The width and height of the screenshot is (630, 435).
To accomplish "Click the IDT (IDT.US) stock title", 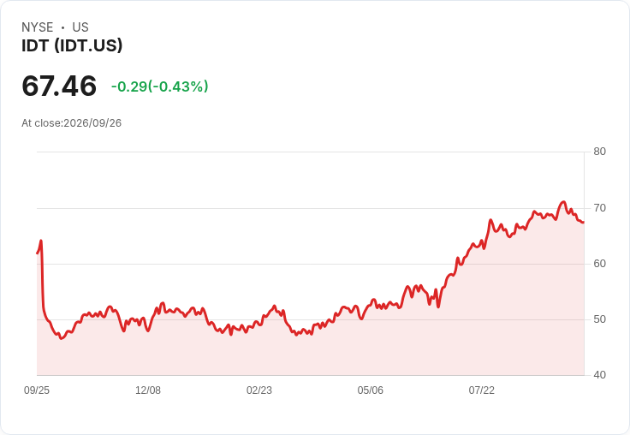I will (x=72, y=45).
